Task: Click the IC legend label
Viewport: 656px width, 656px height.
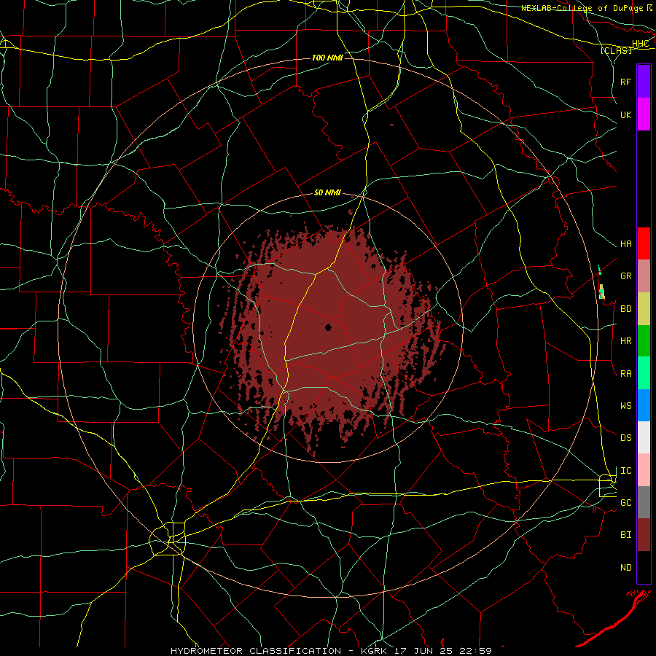Action: [626, 471]
